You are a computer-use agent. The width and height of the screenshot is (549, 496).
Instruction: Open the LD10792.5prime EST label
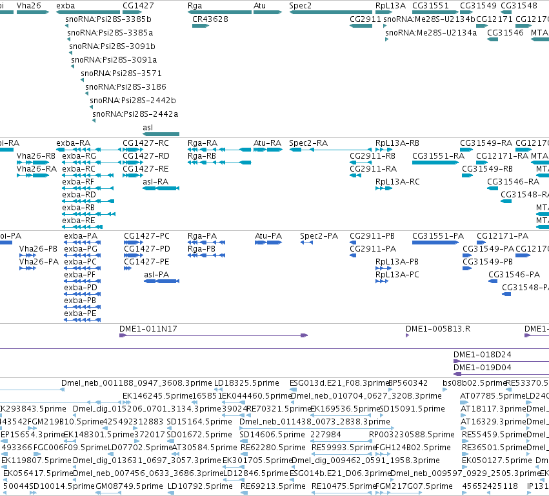[x=200, y=486]
